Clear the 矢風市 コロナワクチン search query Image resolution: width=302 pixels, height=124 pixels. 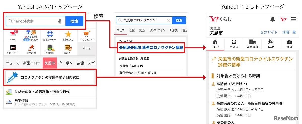click(168, 20)
